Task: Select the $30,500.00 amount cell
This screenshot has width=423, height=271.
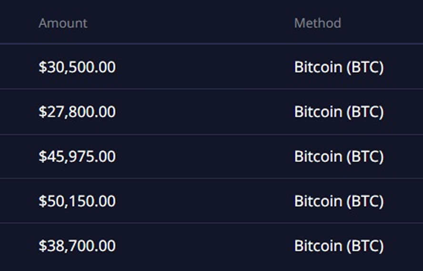Action: (77, 67)
